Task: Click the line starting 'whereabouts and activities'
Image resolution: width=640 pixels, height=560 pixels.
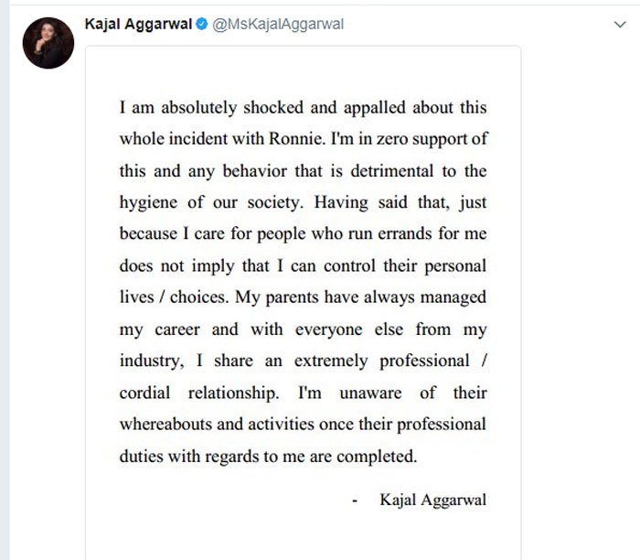Action: [303, 425]
